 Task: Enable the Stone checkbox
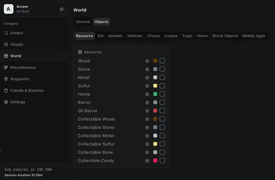tap(162, 69)
